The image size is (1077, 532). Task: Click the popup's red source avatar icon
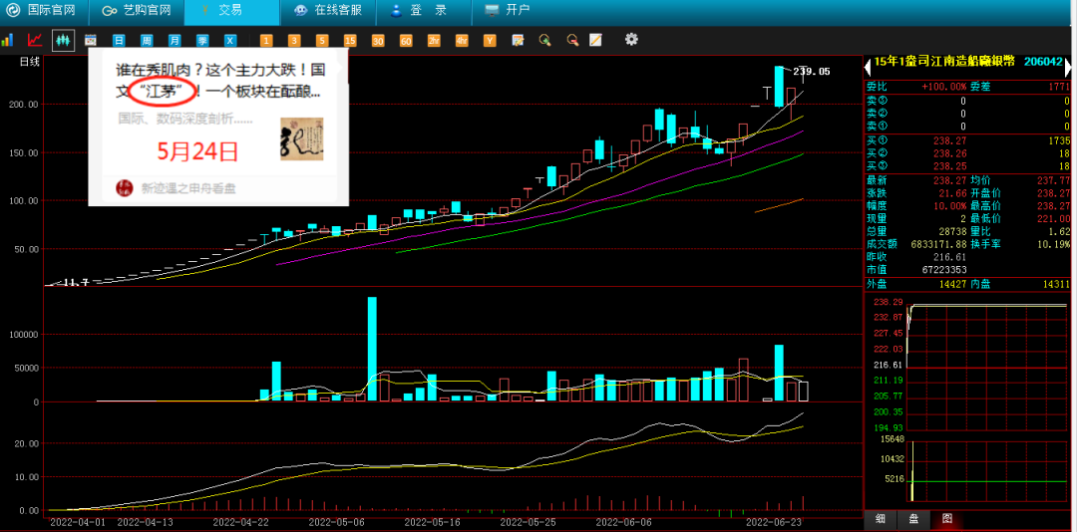[x=125, y=187]
